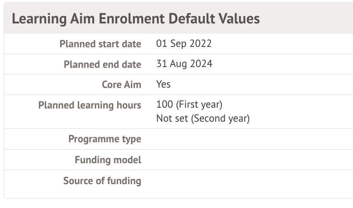353x208 pixels.
Task: Click the Funding model label
Action: point(108,160)
